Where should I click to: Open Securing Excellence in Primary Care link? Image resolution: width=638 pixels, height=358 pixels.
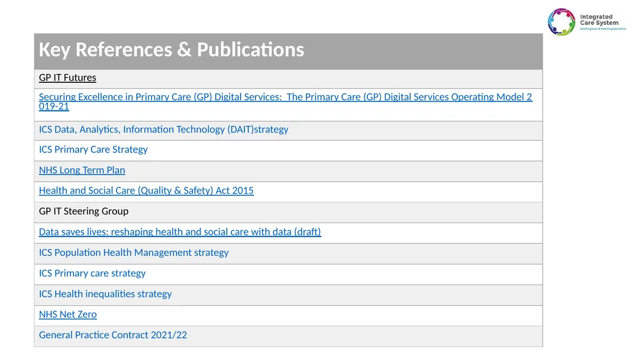[285, 101]
